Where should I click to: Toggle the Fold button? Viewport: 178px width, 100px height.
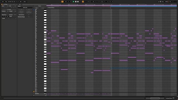point(36,8)
